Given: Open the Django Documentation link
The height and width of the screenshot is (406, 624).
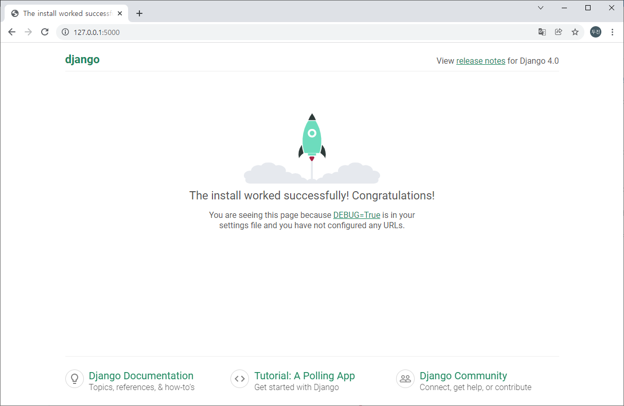Looking at the screenshot, I should click(x=141, y=376).
